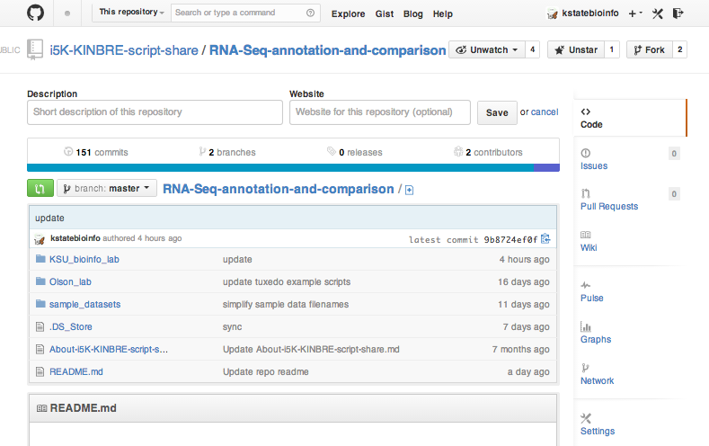
Task: Open the This repository search scope dropdown
Action: click(131, 13)
